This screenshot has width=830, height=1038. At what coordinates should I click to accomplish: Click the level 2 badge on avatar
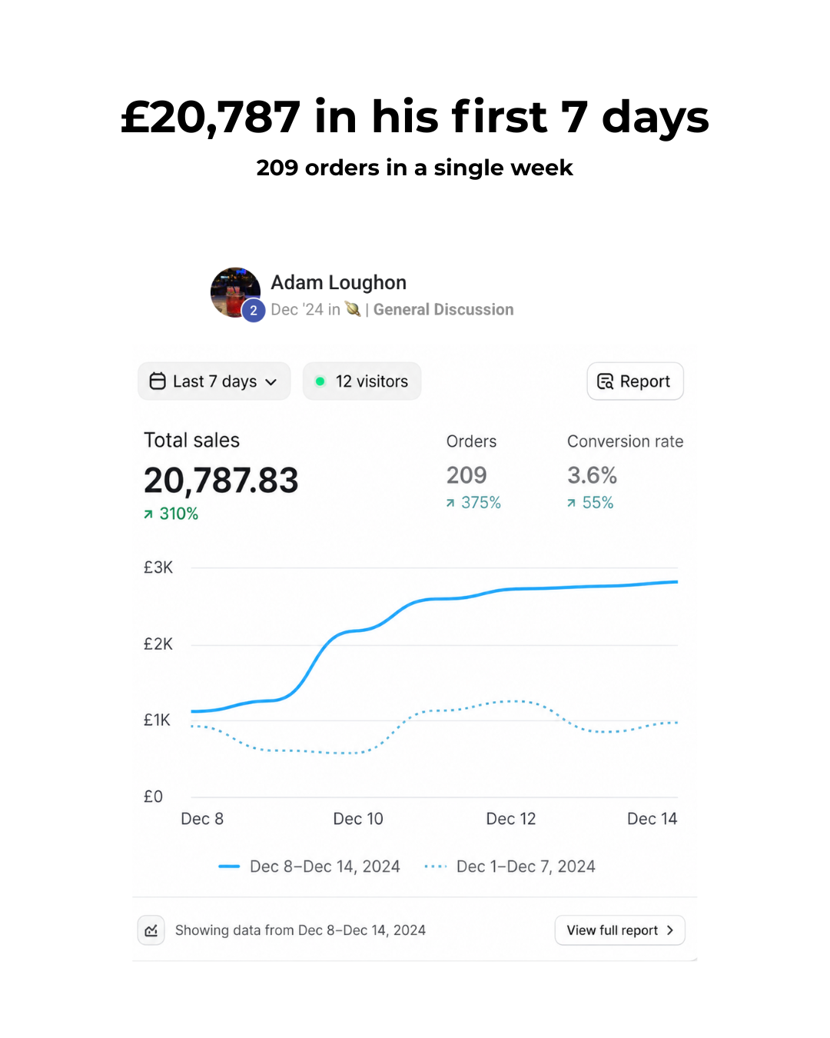pyautogui.click(x=254, y=311)
